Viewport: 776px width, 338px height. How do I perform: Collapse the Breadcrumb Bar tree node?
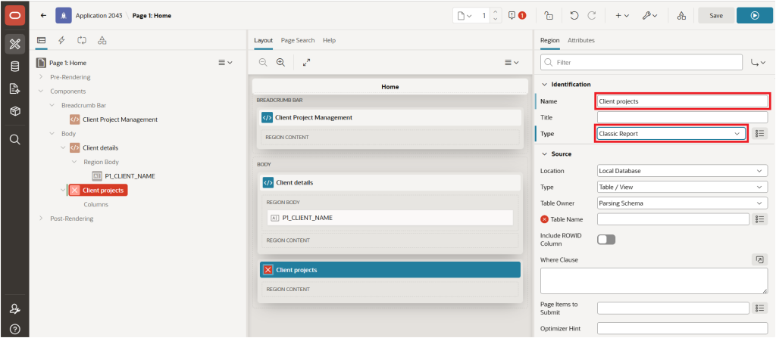tap(52, 105)
